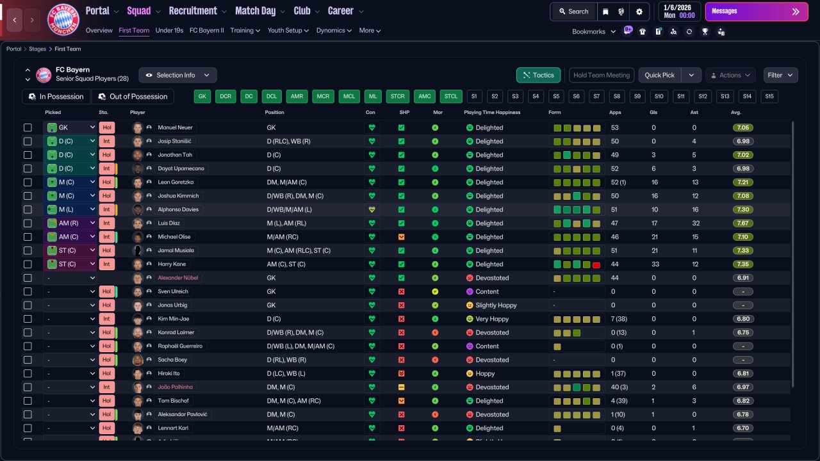
Task: Click the bookmark icon beside Search
Action: (x=605, y=12)
